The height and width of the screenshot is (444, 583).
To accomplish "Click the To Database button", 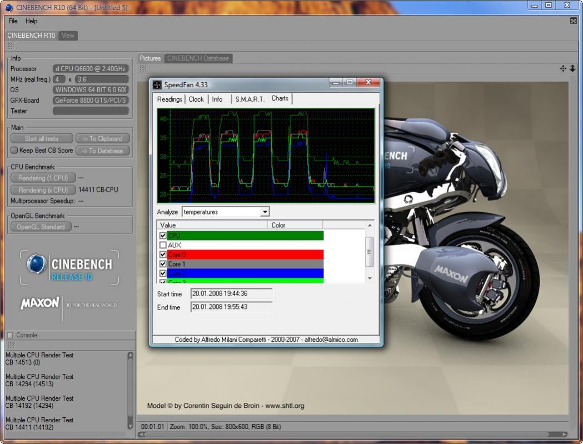I will click(103, 151).
